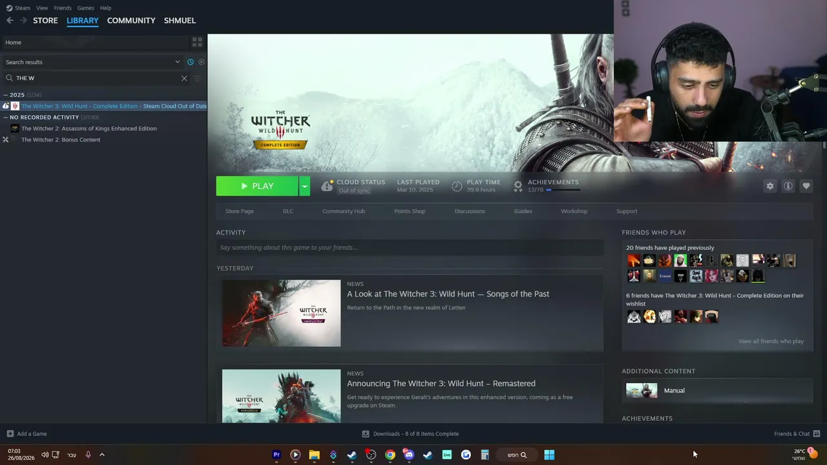827x465 pixels.
Task: Click Add a Game
Action: tap(26, 434)
